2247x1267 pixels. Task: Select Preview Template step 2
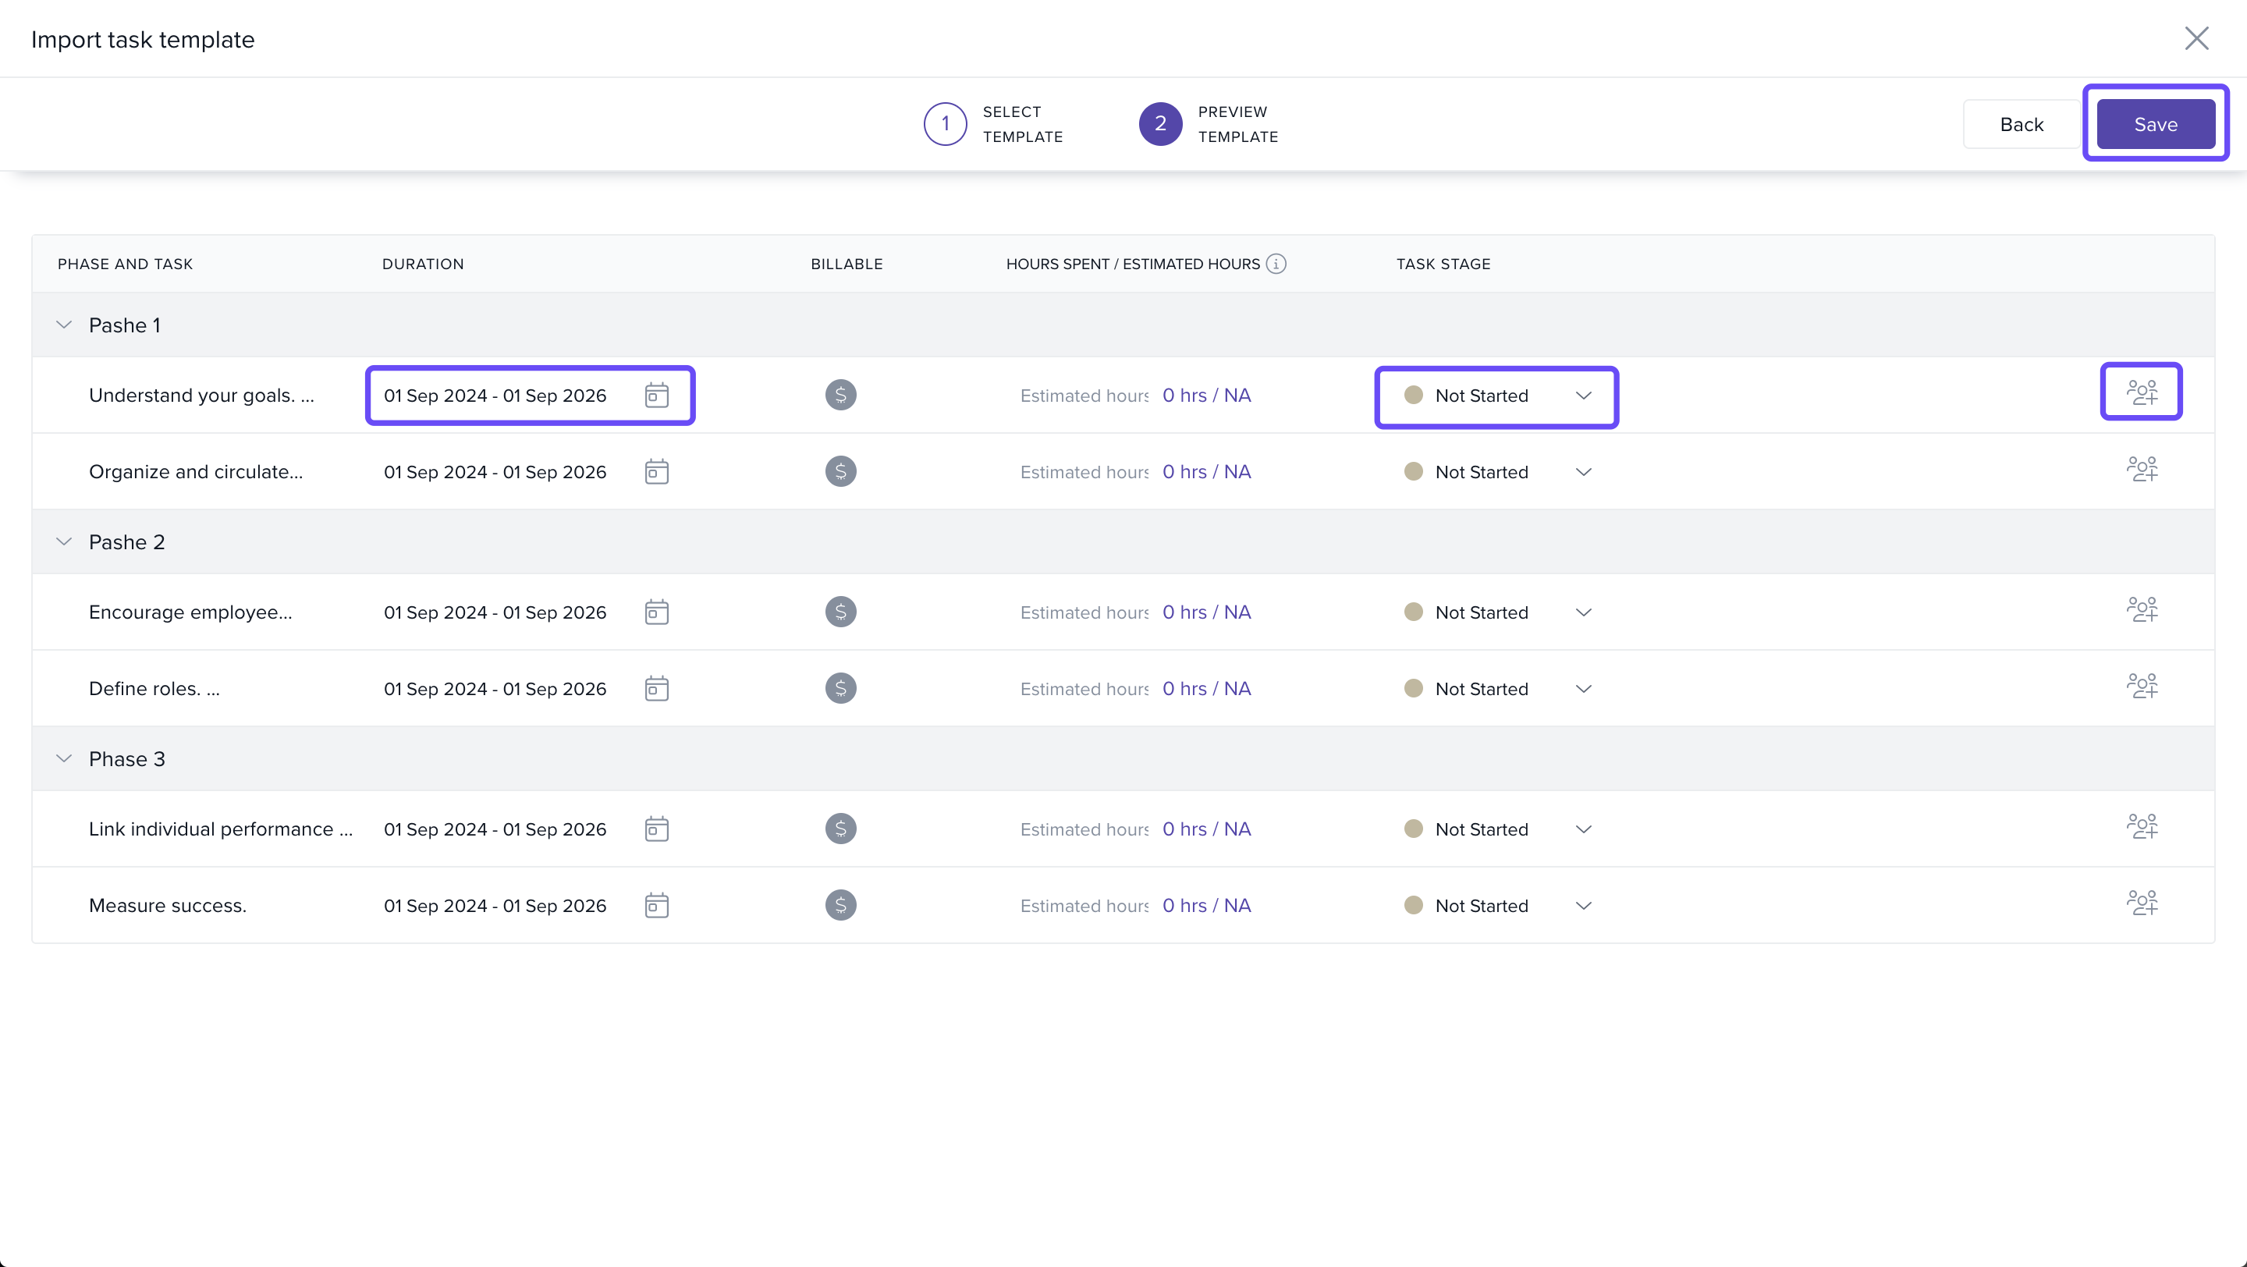point(1160,124)
